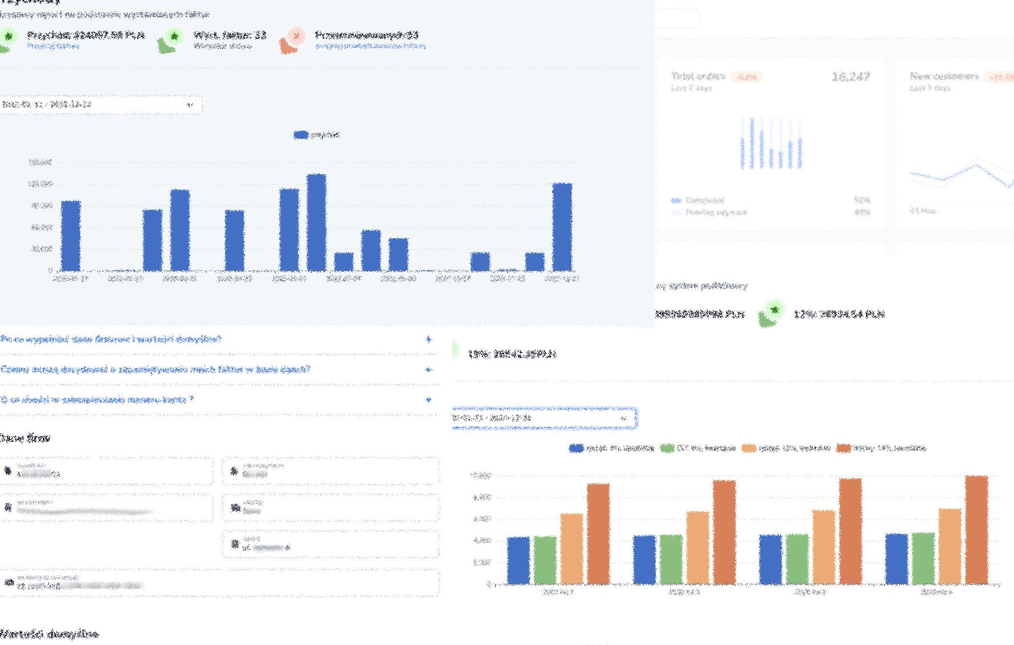This screenshot has width=1014, height=645.
Task: Click the tallest blue bar in revenue chart
Action: (316, 223)
